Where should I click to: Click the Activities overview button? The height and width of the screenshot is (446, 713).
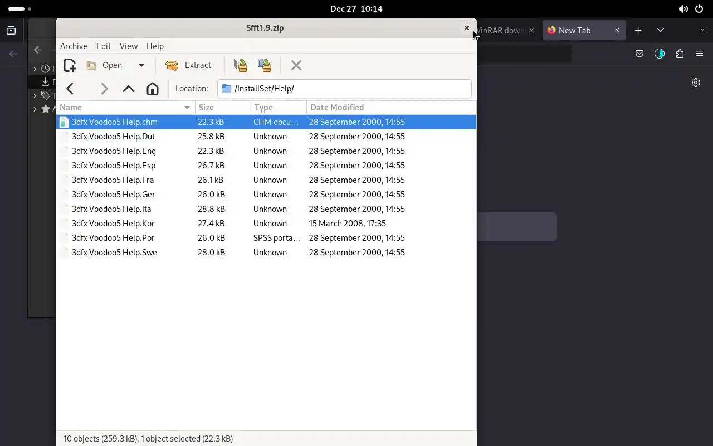coord(19,9)
